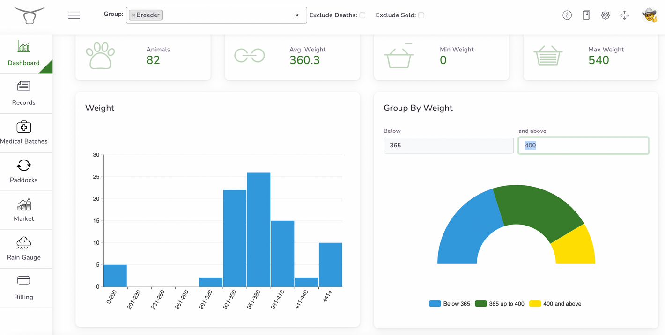Toggle the Below 365 legend series
Viewport: 665px width, 335px height.
[450, 304]
